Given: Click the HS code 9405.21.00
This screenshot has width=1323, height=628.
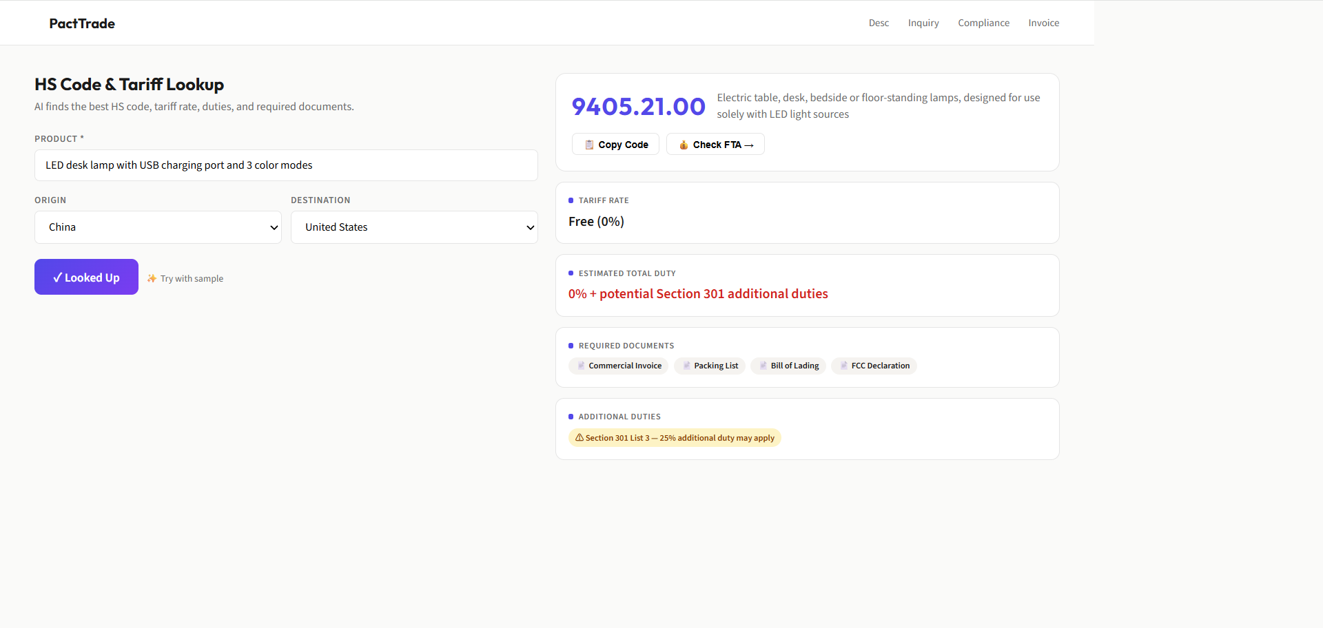Looking at the screenshot, I should [638, 107].
